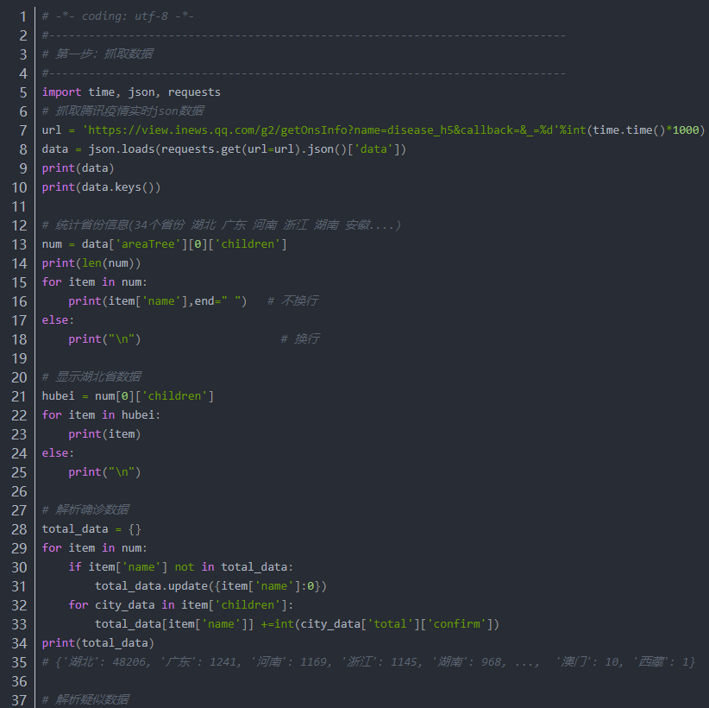
Task: Click the 'coding: utf-8' comment text
Action: click(x=125, y=16)
